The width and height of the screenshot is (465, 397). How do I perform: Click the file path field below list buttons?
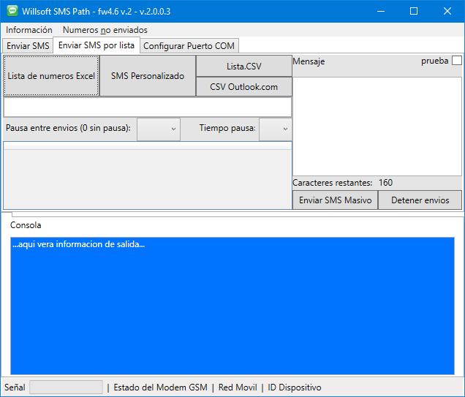click(x=148, y=107)
